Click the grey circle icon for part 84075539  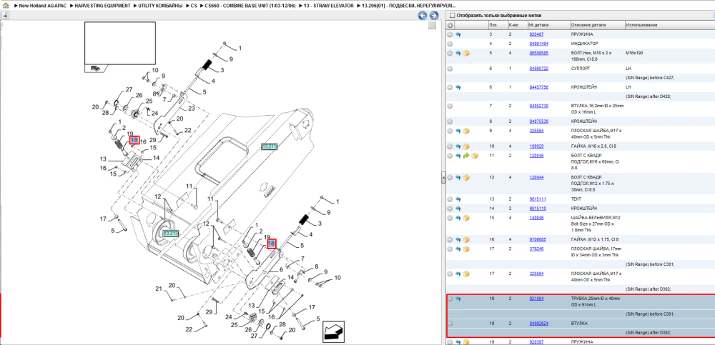click(450, 121)
